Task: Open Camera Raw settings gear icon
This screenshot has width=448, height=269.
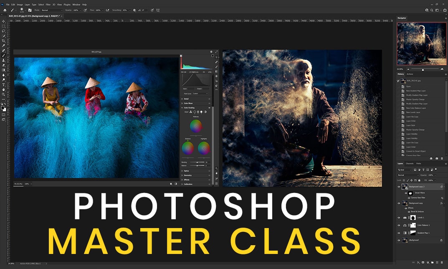Action: pos(211,52)
